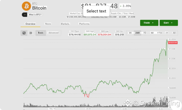Expand the Earn button dropdown arrow
The height and width of the screenshot is (110, 182).
tap(172, 23)
